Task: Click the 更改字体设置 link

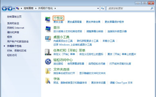Action: (x=98, y=83)
